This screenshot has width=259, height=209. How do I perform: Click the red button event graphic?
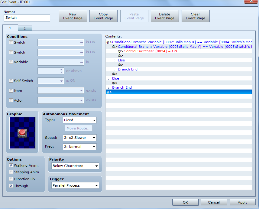click(x=22, y=132)
